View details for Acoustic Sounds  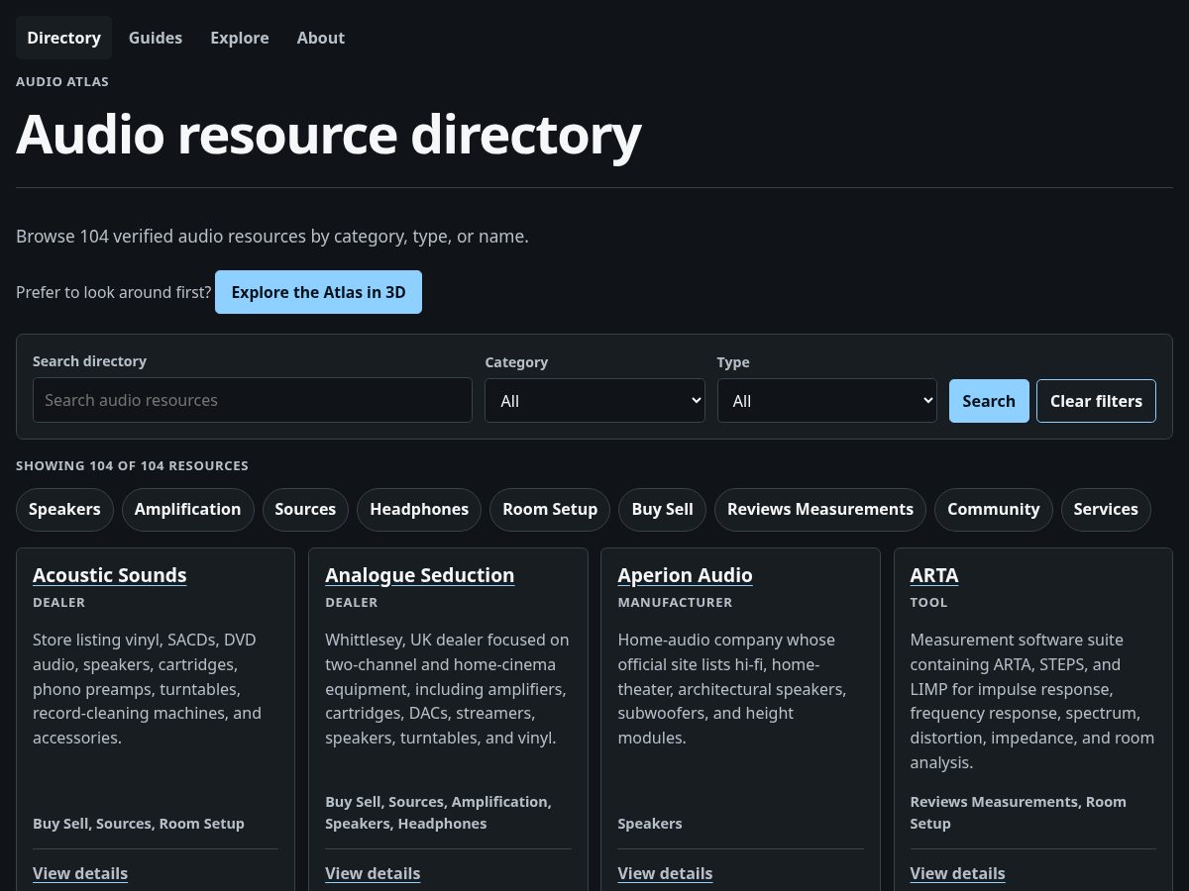pos(80,873)
